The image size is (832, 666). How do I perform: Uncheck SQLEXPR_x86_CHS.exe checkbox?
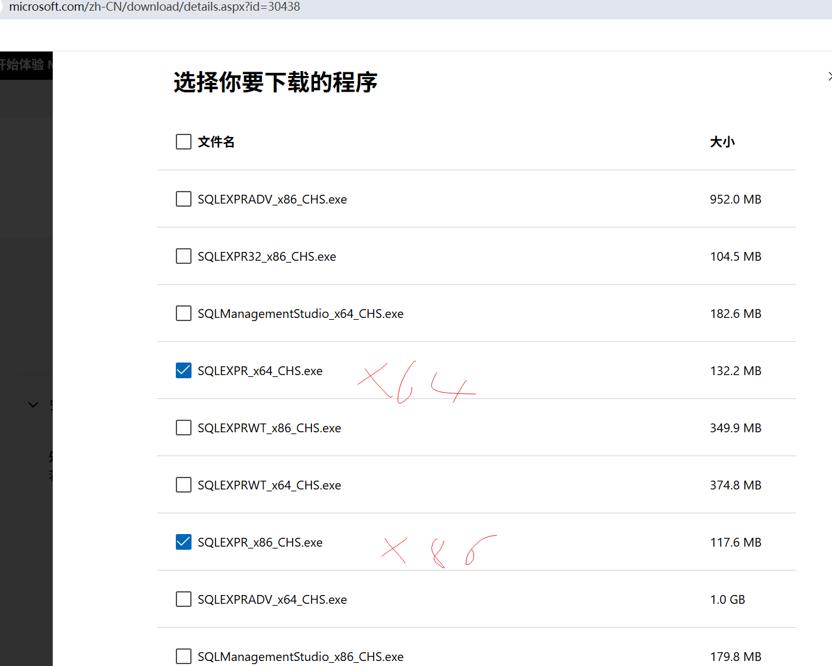[183, 542]
